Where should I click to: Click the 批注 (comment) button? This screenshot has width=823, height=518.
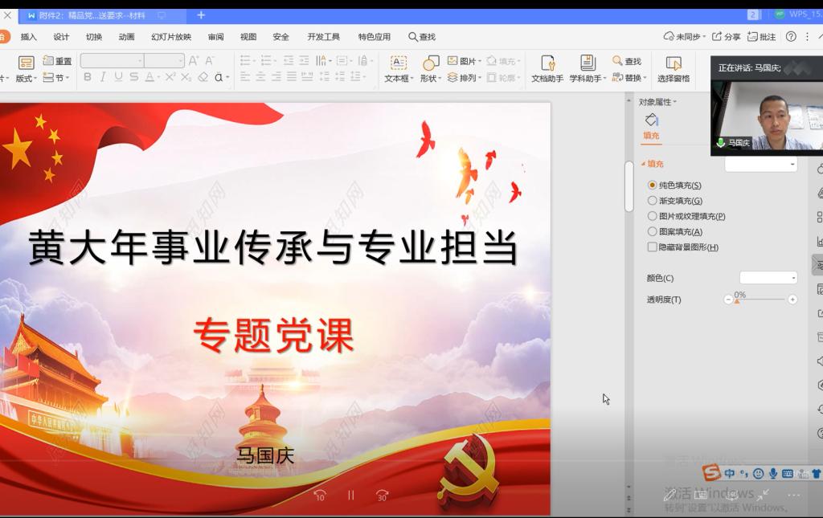coord(762,37)
